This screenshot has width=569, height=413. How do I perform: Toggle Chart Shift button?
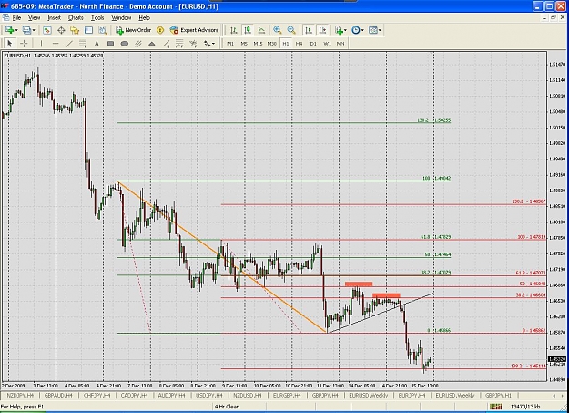[x=322, y=30]
